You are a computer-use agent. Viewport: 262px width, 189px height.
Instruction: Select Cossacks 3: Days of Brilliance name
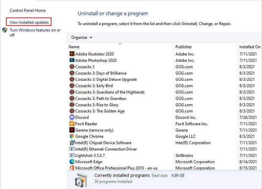[x=101, y=73]
